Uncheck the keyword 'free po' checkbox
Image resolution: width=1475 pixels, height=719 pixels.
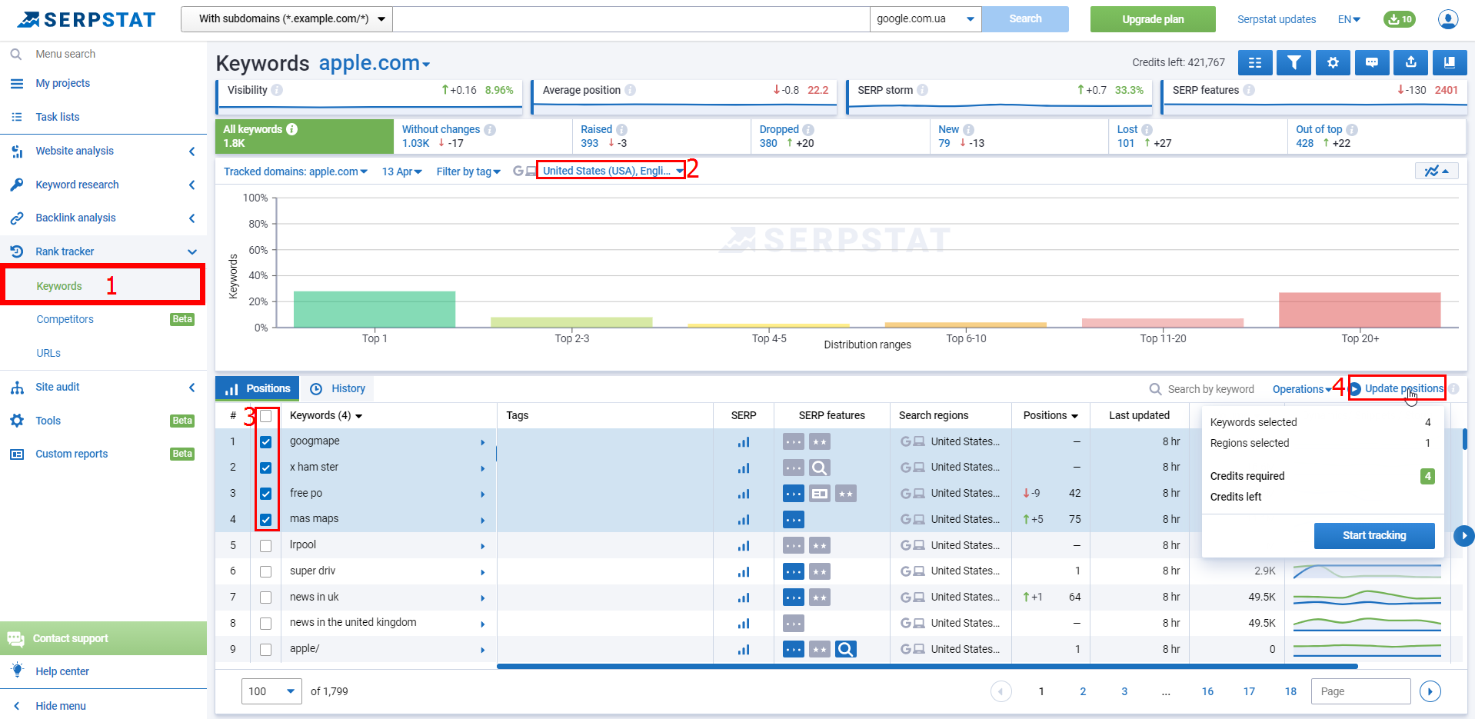tap(266, 494)
